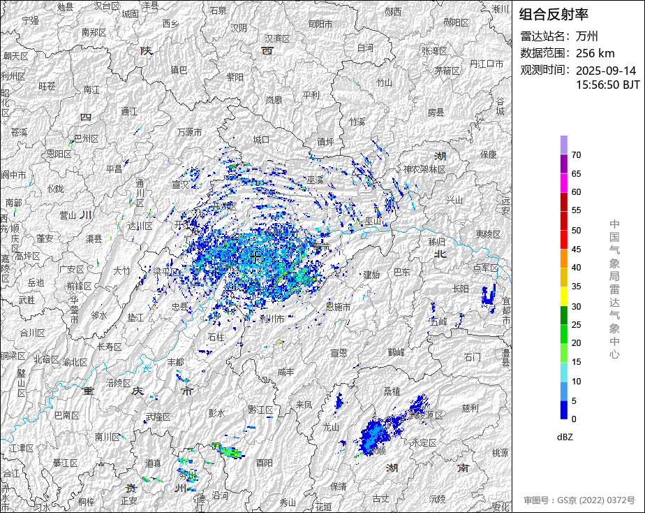This screenshot has width=645, height=513.
Task: Click the 城口 map label
Action: pos(261,140)
